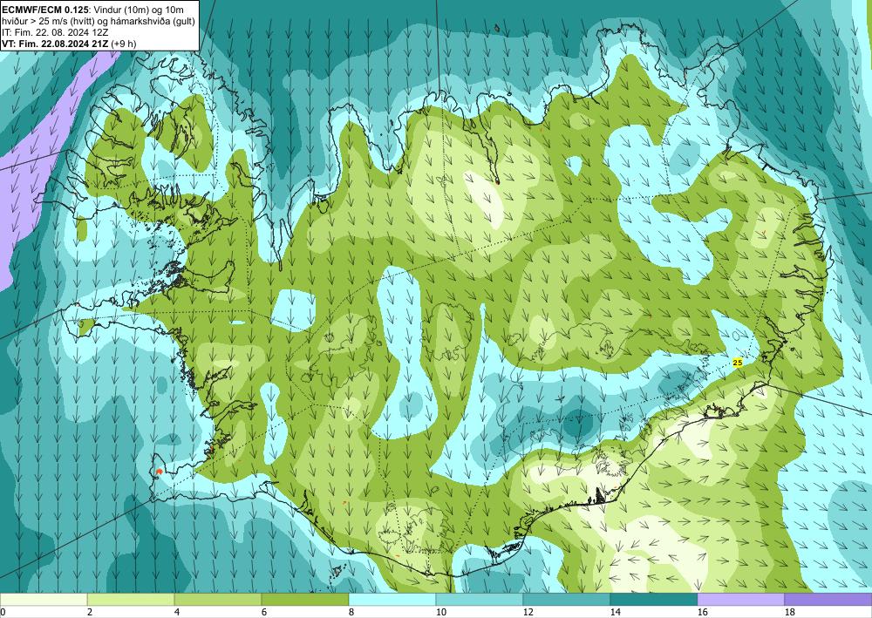
Task: Choose the 10–12 m/s legend swatch
Action: pos(480,599)
